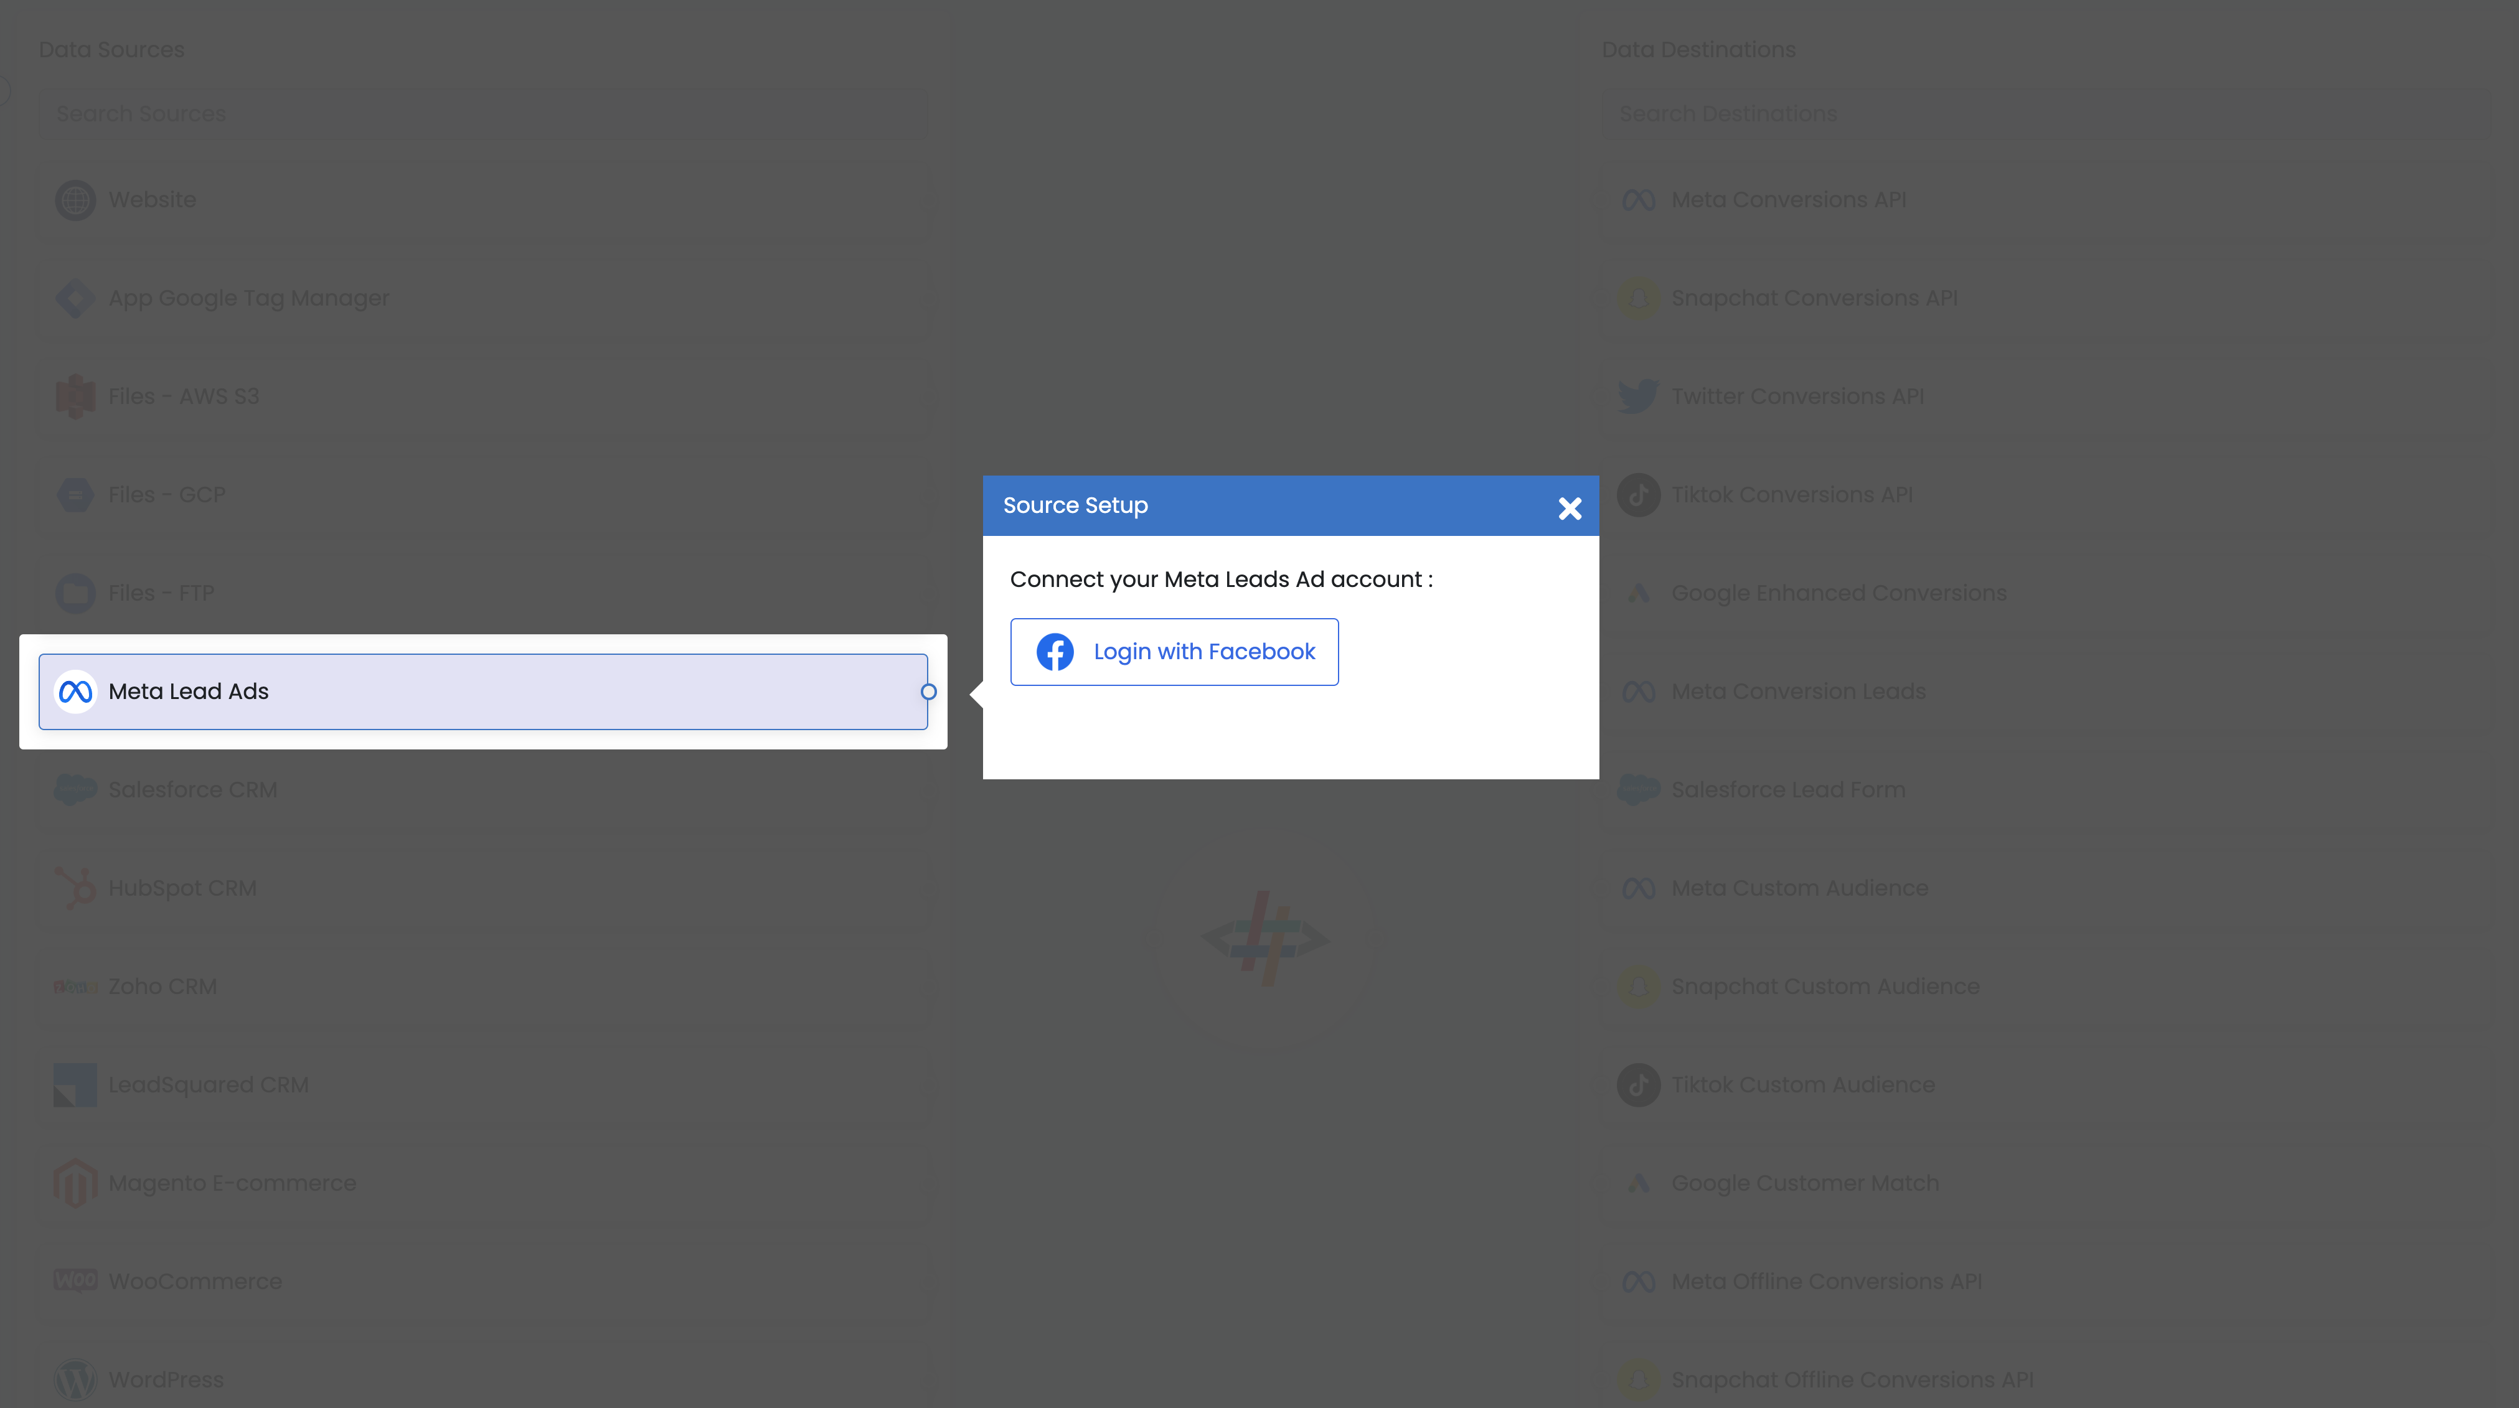The image size is (2519, 1408).
Task: Click the LeadSquared CRM icon
Action: coord(75,1084)
